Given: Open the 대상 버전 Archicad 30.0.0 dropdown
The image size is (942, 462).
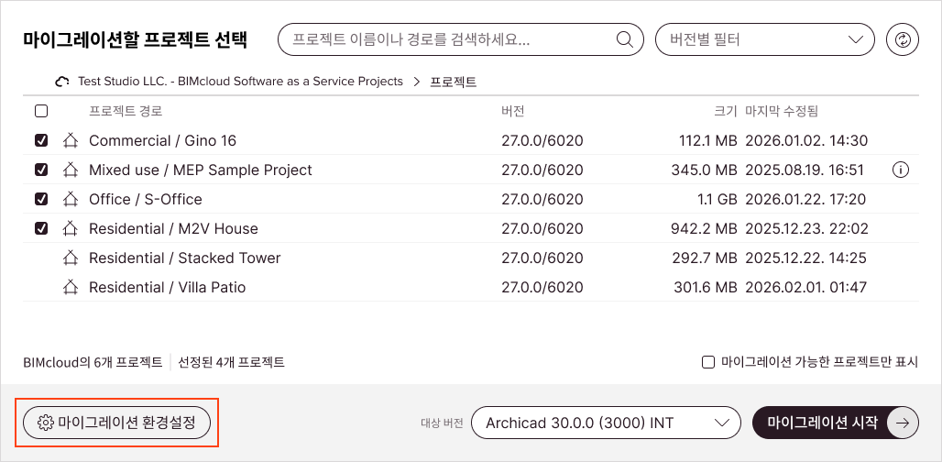Looking at the screenshot, I should pos(606,423).
